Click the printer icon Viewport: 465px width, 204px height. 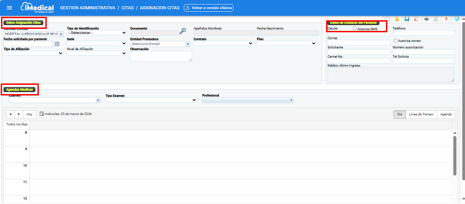pos(427,19)
